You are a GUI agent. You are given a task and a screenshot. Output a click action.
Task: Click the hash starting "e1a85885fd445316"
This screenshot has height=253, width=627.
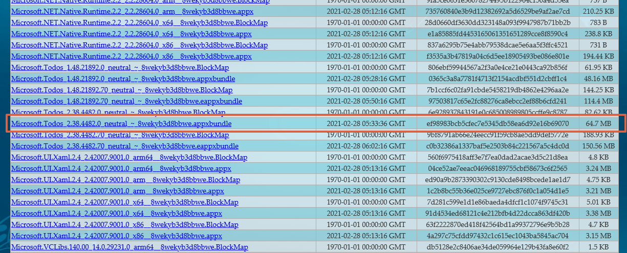[x=498, y=34]
